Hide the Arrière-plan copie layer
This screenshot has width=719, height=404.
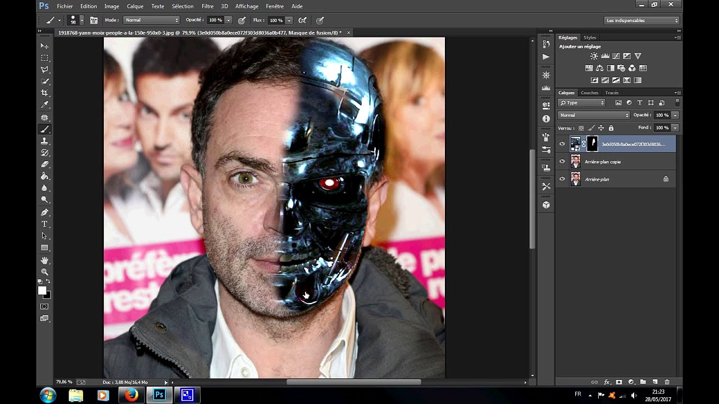pyautogui.click(x=562, y=162)
